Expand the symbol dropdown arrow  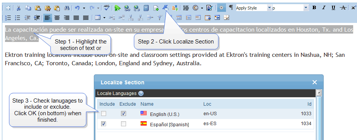pos(202,8)
